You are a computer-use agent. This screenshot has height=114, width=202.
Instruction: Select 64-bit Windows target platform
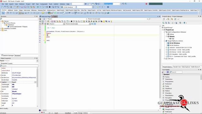click(x=174, y=45)
